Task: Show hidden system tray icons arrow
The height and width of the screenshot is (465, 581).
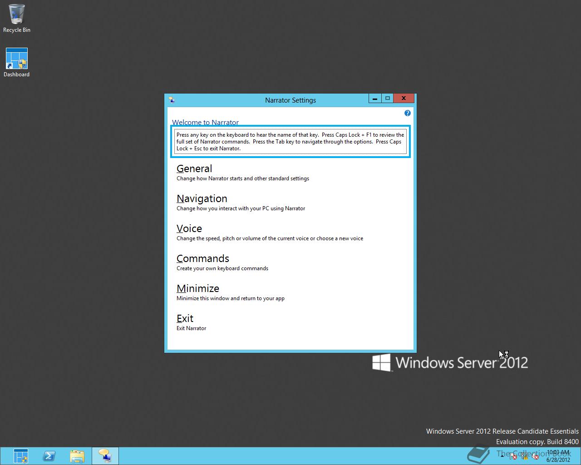Action: coord(502,456)
